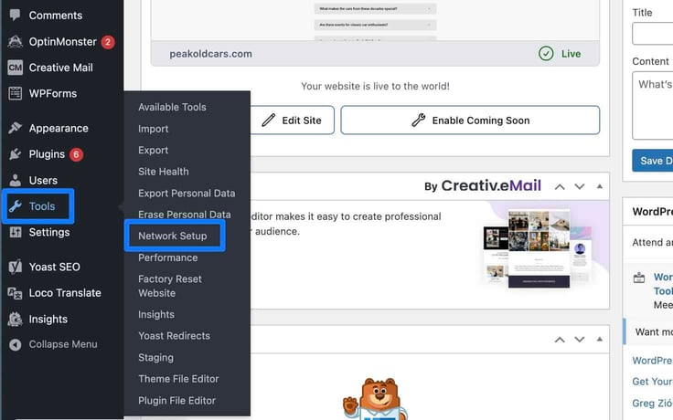Click the WordPress events calendar icon
The image size is (673, 420).
click(639, 278)
